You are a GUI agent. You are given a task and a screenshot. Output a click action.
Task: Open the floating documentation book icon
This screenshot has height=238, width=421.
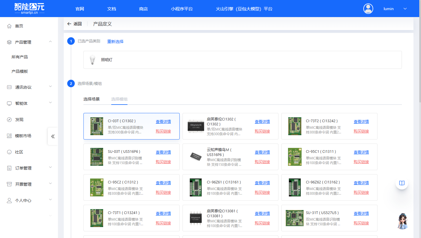coord(402,183)
